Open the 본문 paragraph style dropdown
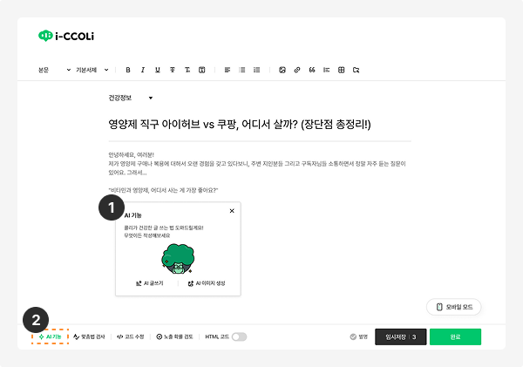The height and width of the screenshot is (367, 523). [54, 70]
